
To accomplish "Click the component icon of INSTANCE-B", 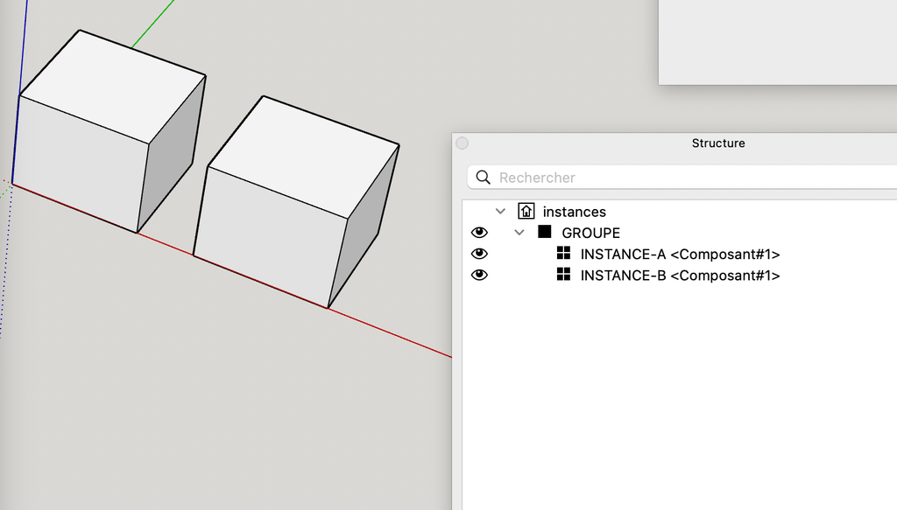I will click(563, 274).
